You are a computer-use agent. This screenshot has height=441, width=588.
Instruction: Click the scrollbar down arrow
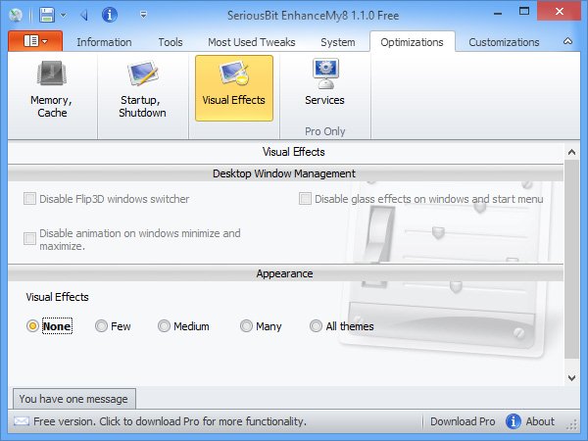(571, 378)
